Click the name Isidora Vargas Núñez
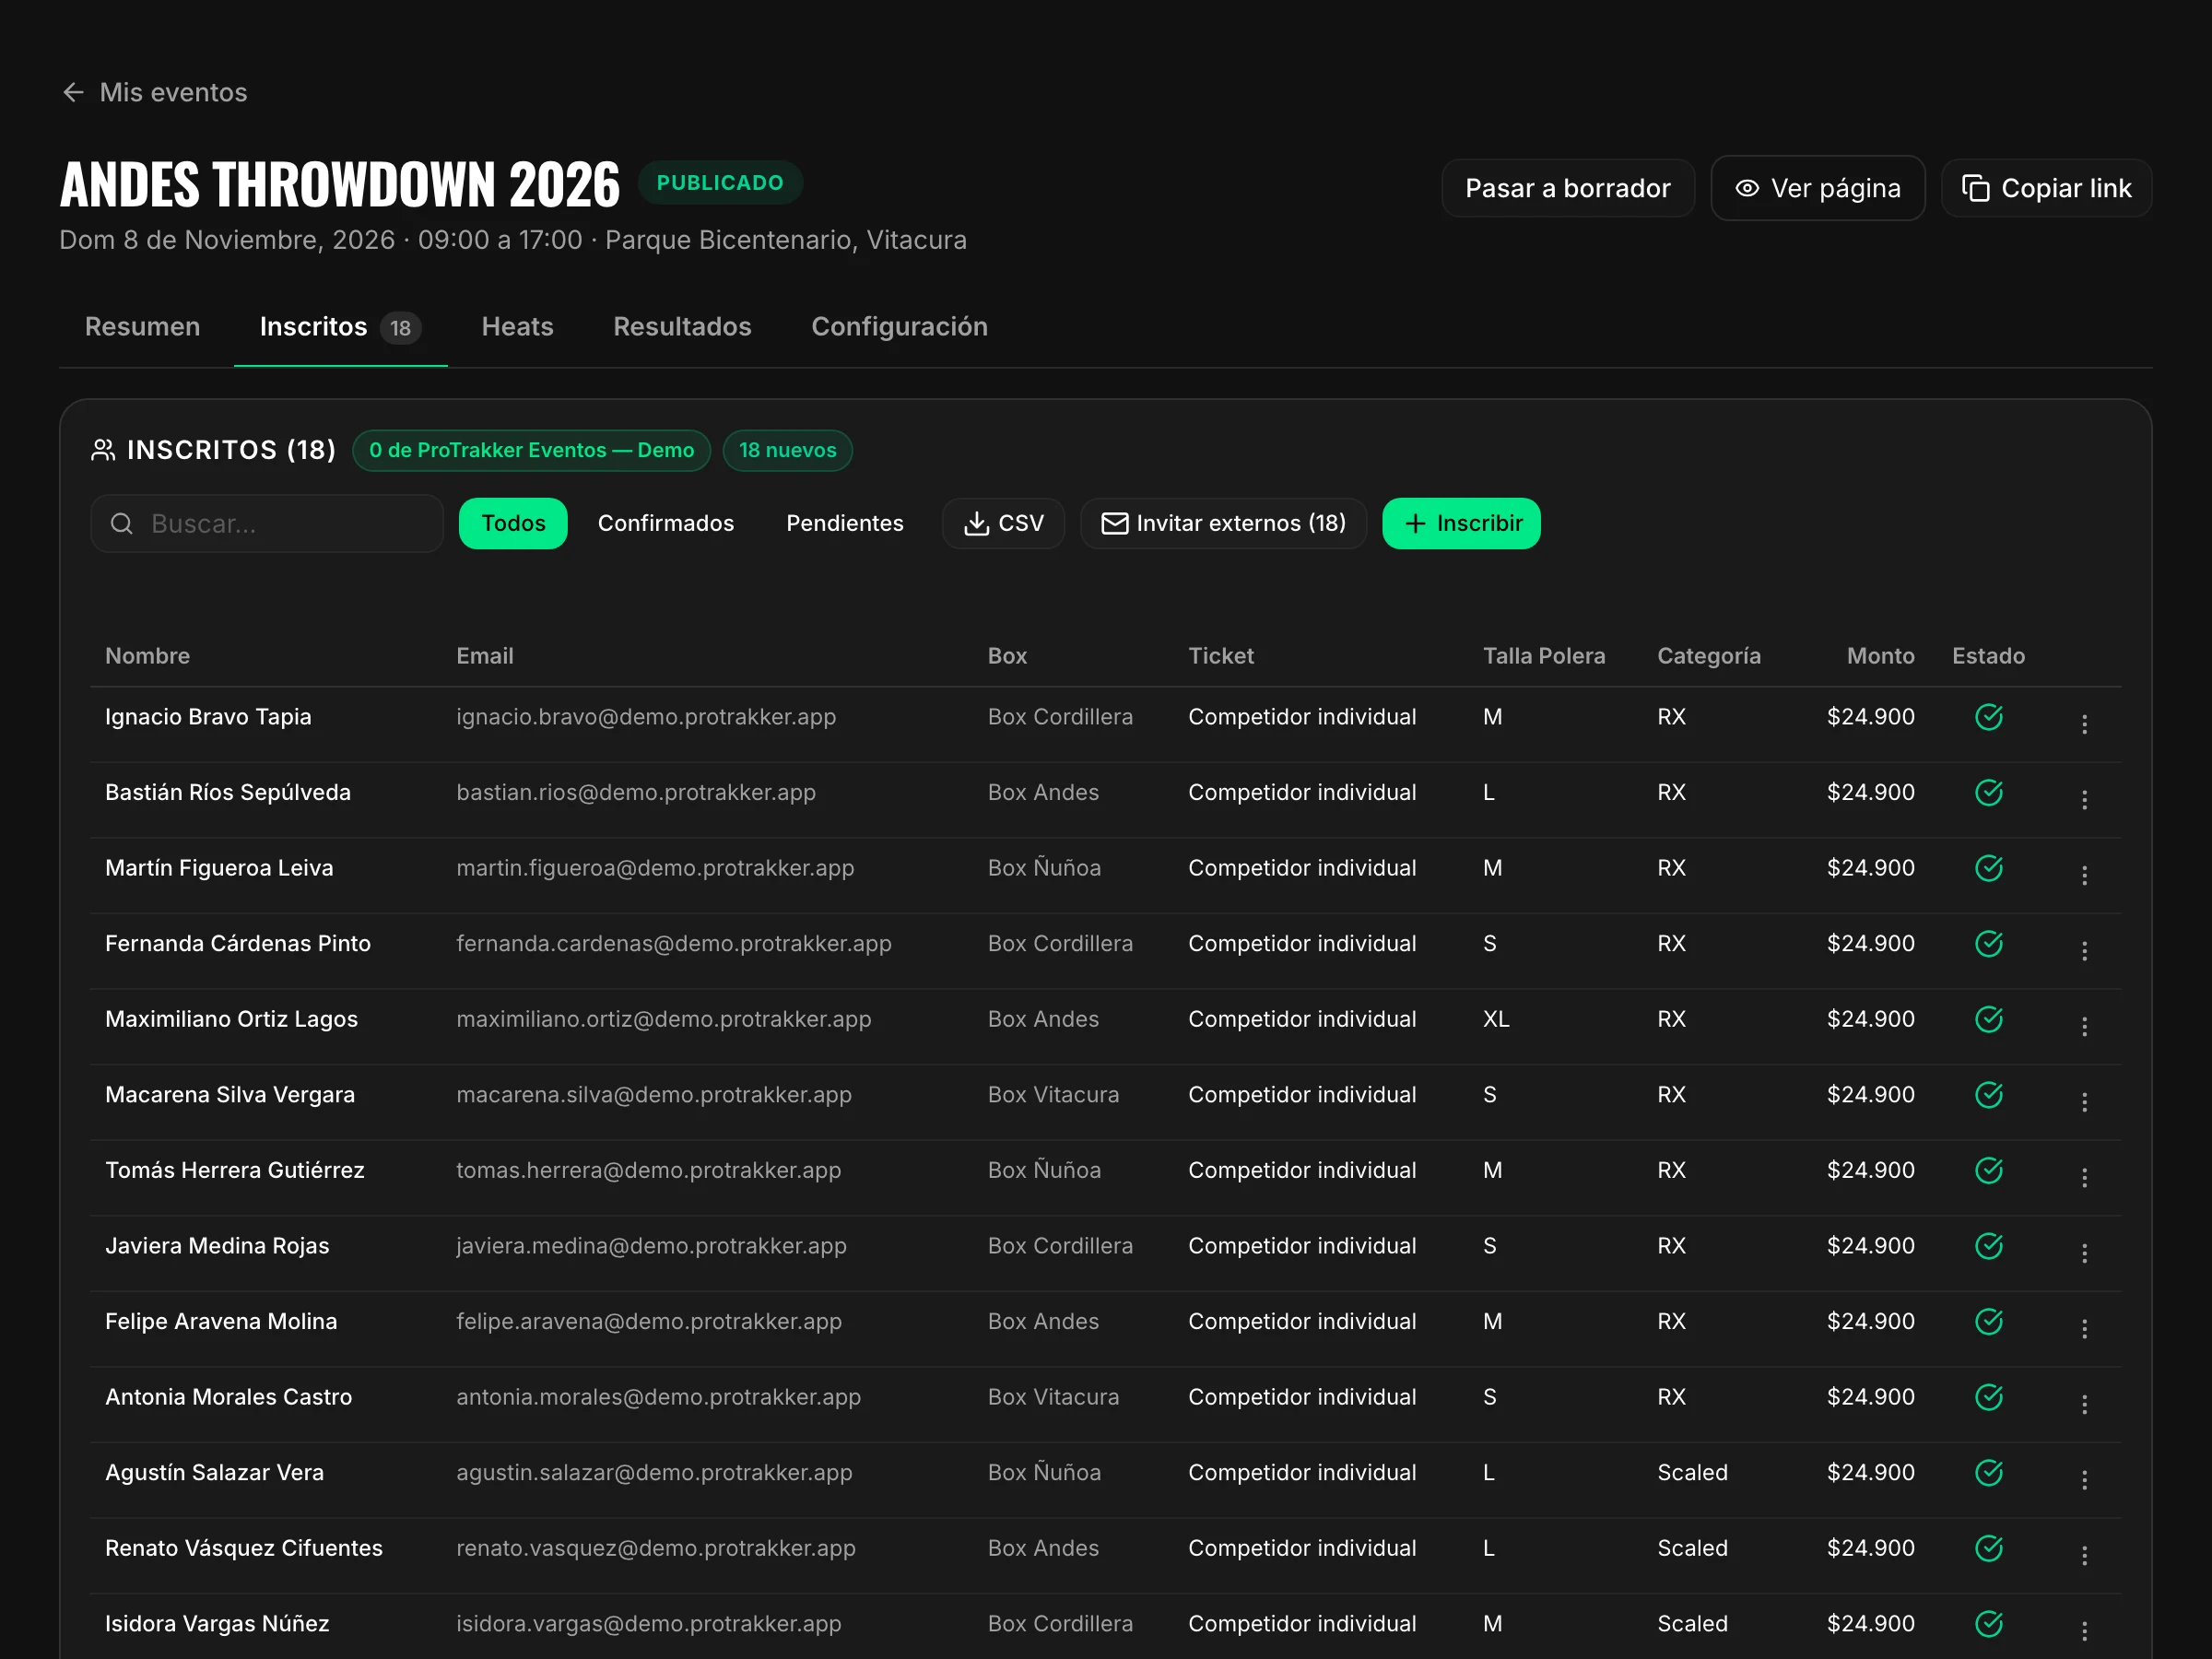2212x1659 pixels. pos(217,1623)
